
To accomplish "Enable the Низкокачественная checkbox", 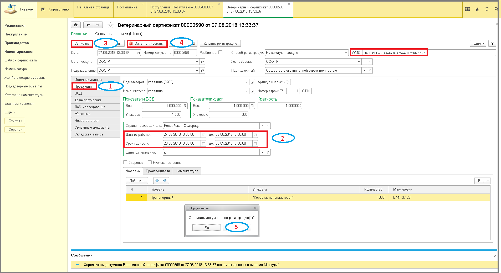I will click(150, 162).
